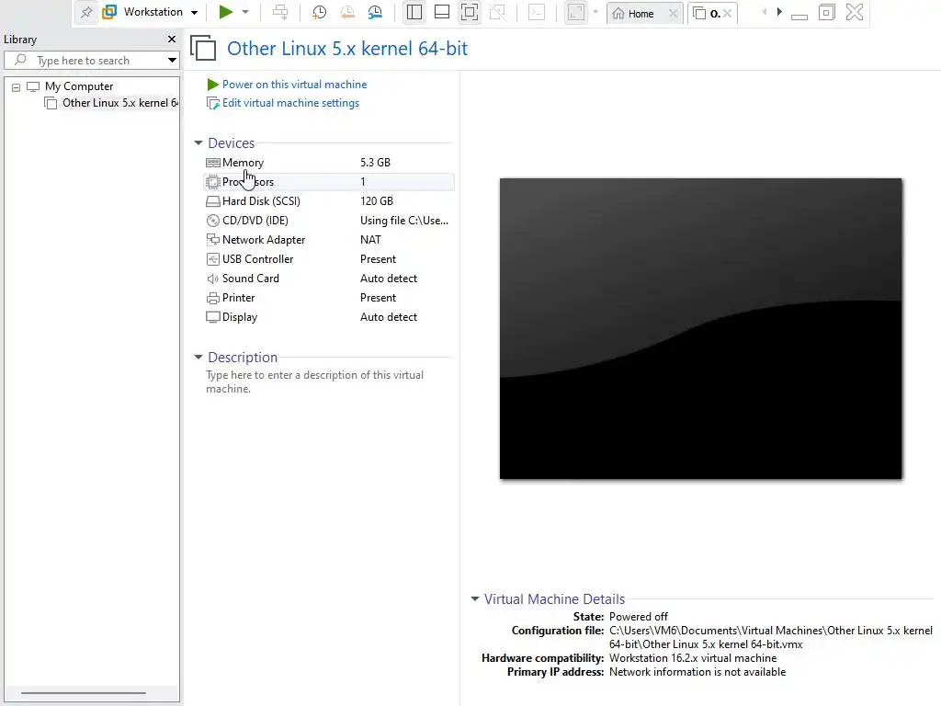This screenshot has width=941, height=706.
Task: Select the Network Adapter device
Action: [x=329, y=240]
